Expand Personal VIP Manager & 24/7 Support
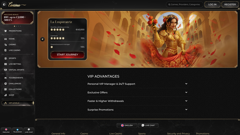The width and height of the screenshot is (240, 135). (x=137, y=84)
